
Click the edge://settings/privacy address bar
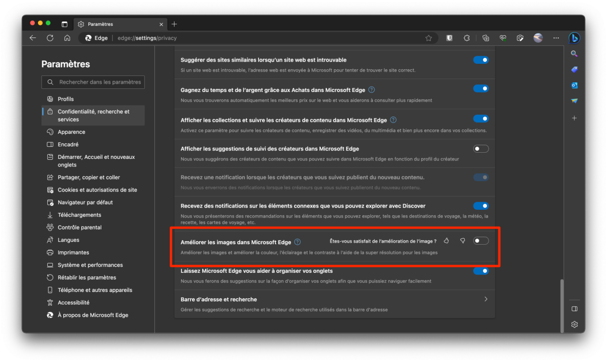pos(259,38)
